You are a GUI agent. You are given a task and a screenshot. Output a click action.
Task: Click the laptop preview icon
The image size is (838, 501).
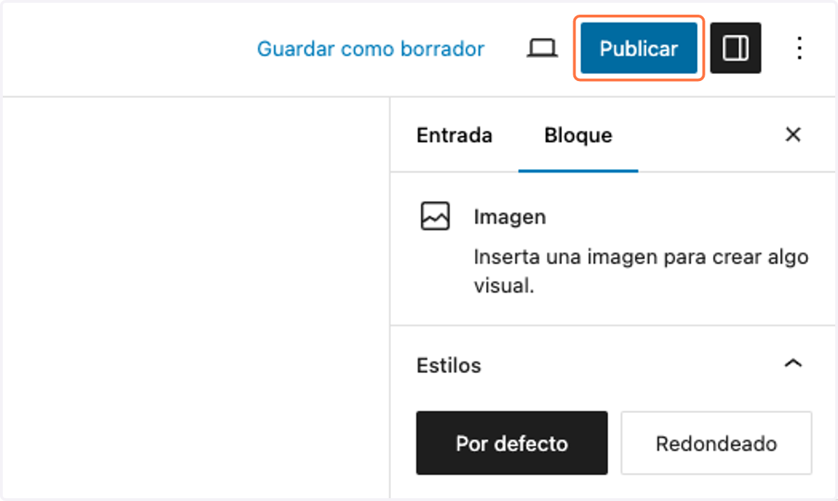[x=542, y=49]
